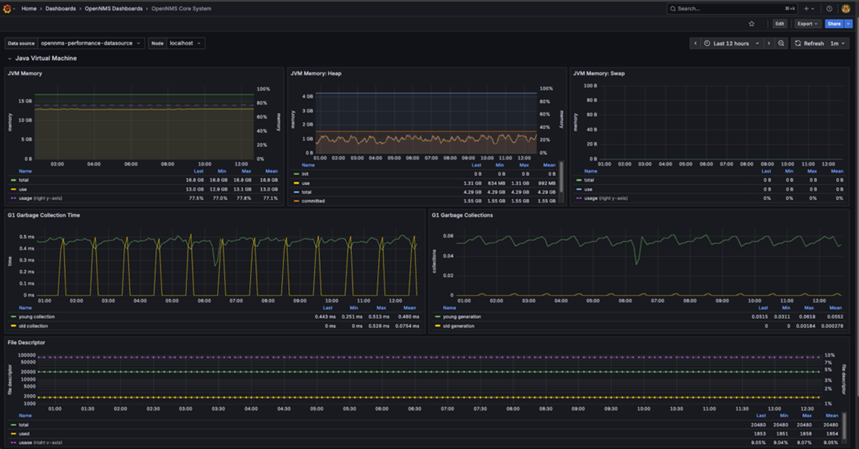The width and height of the screenshot is (859, 449).
Task: Click the Grafana logo icon
Action: pos(7,9)
